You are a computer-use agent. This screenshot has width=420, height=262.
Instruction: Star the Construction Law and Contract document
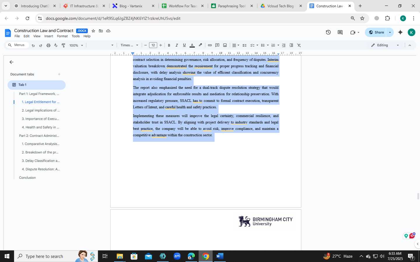click(x=93, y=31)
